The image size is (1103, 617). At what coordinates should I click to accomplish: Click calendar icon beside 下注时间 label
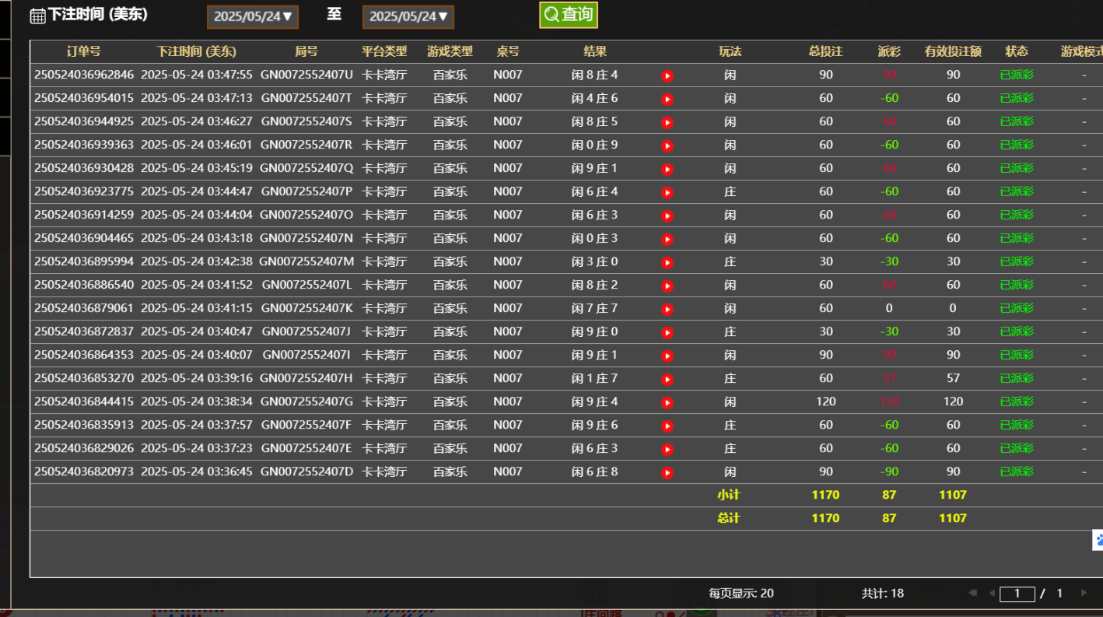(36, 15)
